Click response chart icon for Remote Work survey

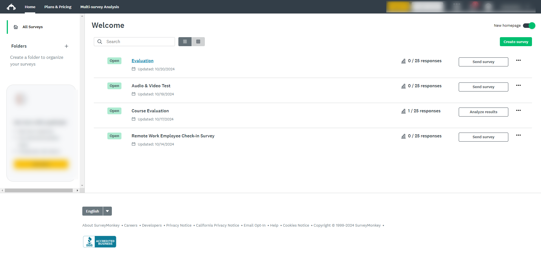pyautogui.click(x=403, y=136)
